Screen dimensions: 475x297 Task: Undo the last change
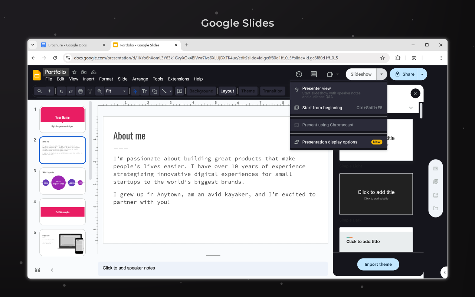pyautogui.click(x=61, y=91)
